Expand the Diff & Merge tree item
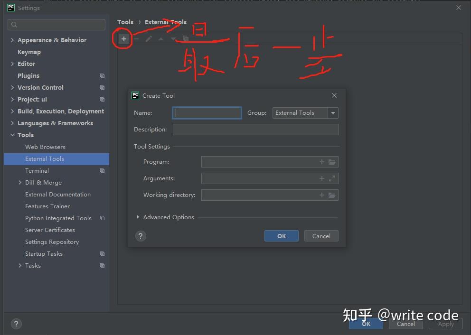The height and width of the screenshot is (335, 471). click(20, 182)
